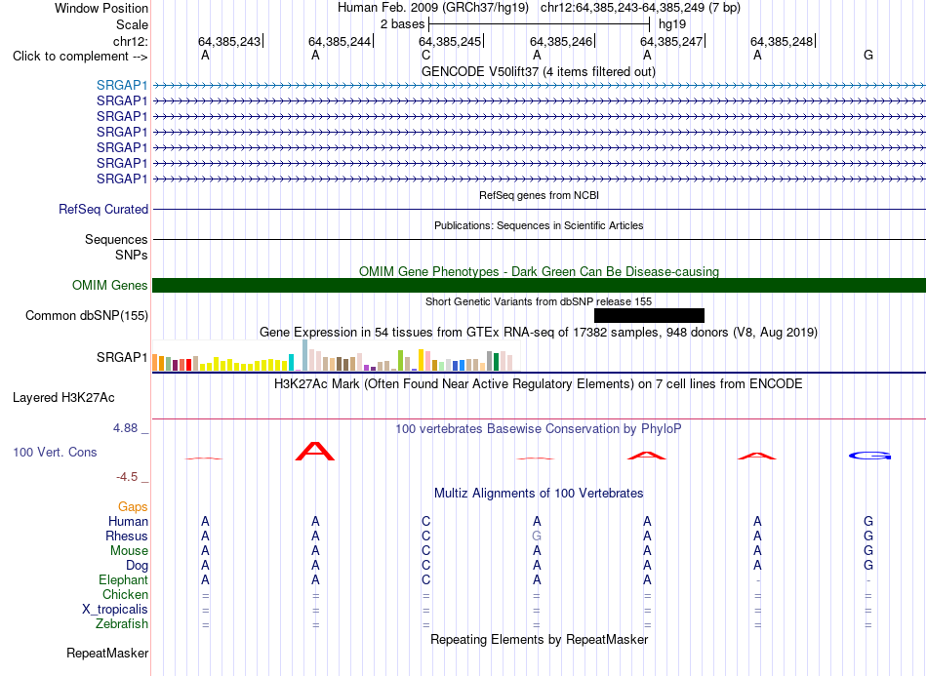Click the 100 Vert. Cons track label
Screen dimensions: 927x676
pos(55,452)
